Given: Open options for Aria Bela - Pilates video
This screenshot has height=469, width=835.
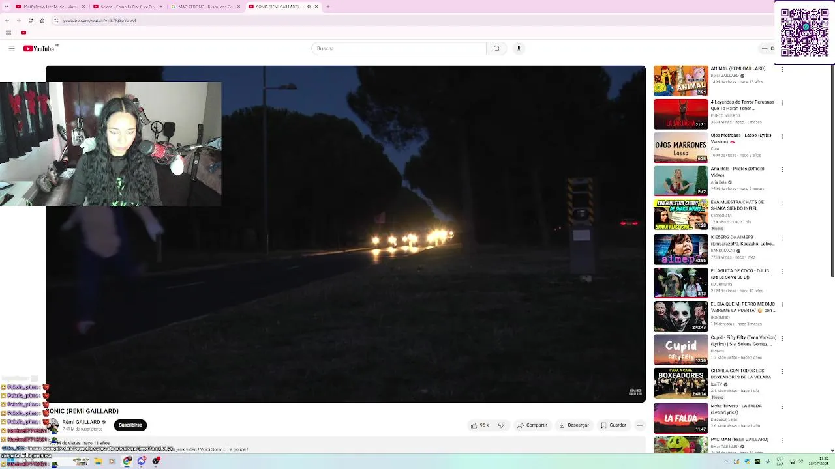Looking at the screenshot, I should [x=782, y=169].
